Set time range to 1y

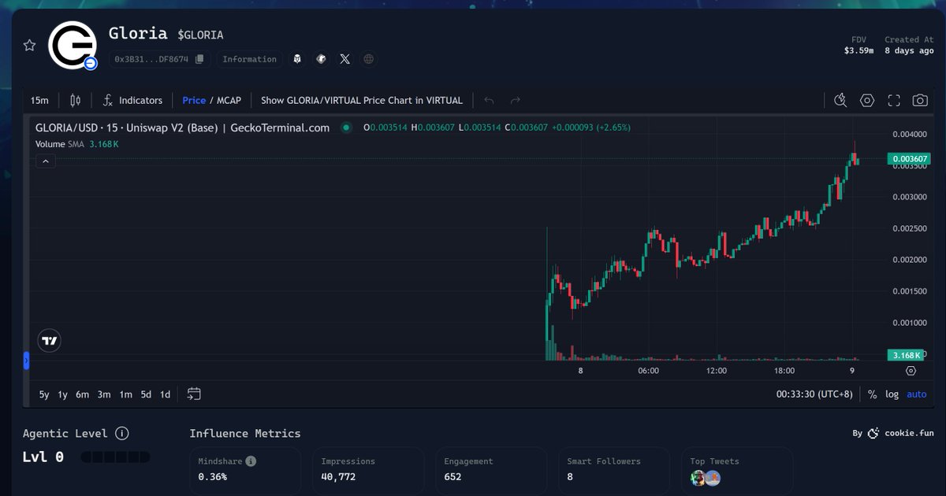coord(62,394)
